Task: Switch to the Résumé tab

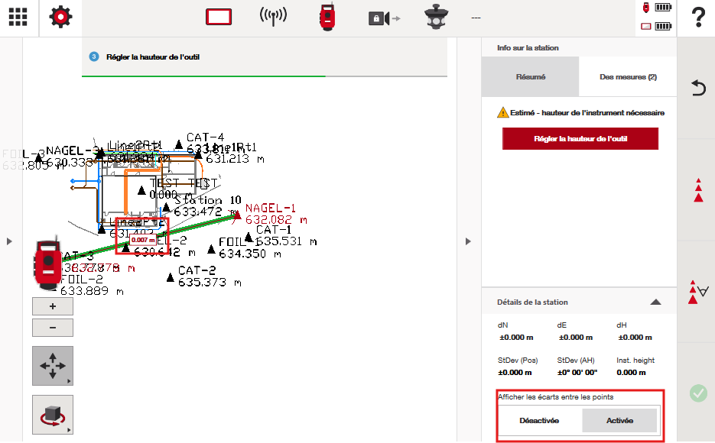Action: [x=530, y=77]
